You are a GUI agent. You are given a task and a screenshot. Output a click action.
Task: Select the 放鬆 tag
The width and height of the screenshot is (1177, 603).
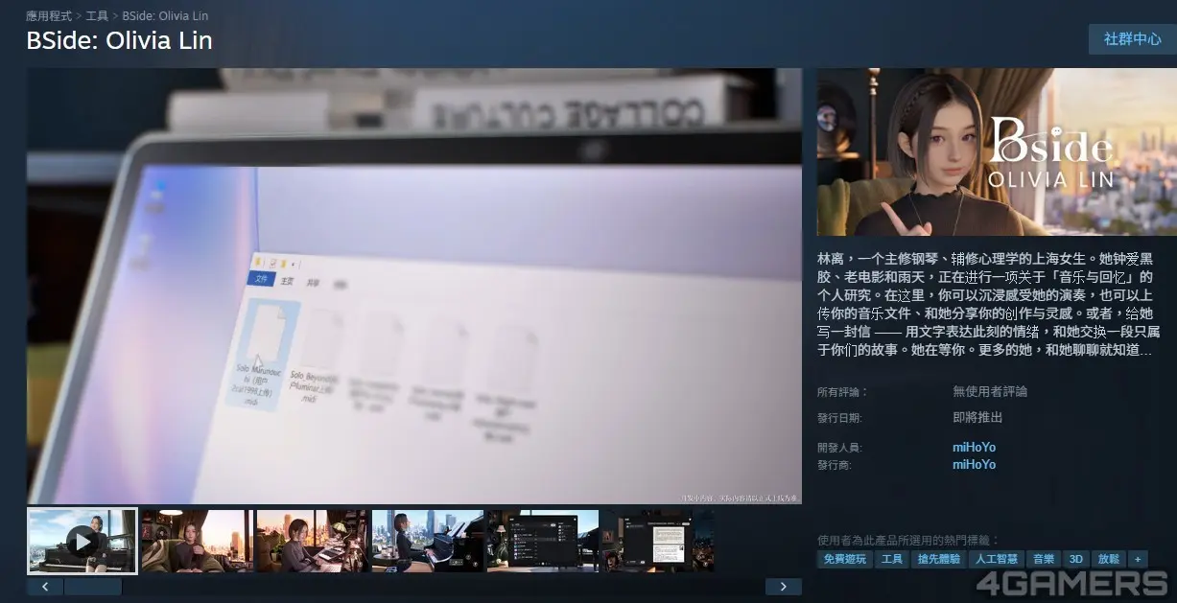[1109, 559]
